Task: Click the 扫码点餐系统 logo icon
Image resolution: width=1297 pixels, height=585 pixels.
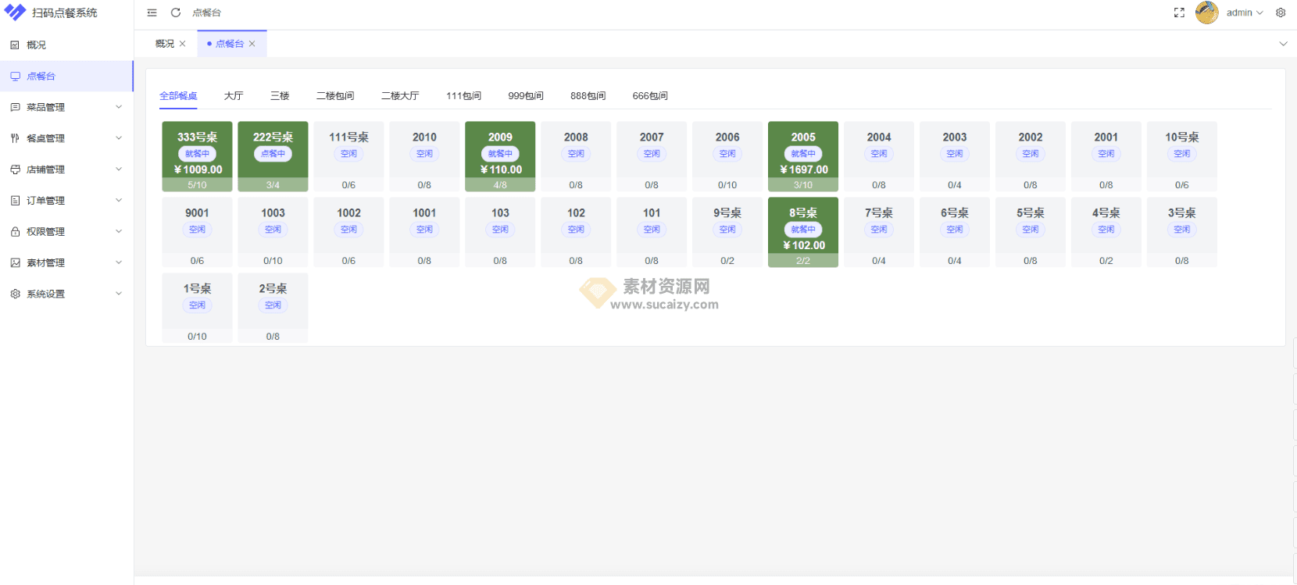Action: click(15, 12)
